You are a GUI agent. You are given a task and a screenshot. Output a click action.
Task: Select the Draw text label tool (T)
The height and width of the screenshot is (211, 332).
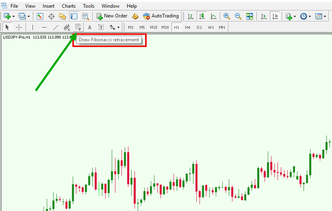(101, 27)
